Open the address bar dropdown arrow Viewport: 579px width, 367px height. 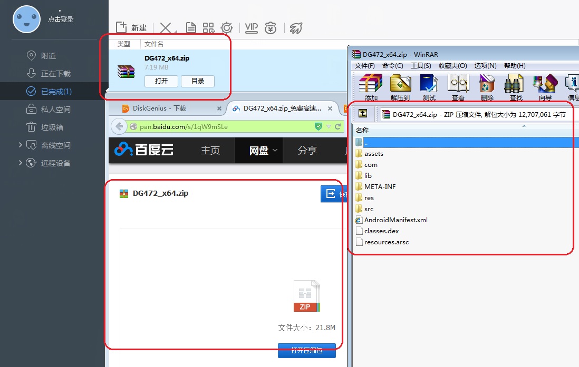pos(329,126)
